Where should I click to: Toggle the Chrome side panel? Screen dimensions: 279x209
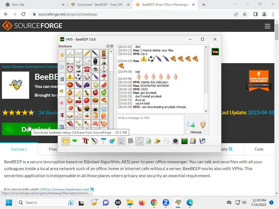click(x=256, y=14)
